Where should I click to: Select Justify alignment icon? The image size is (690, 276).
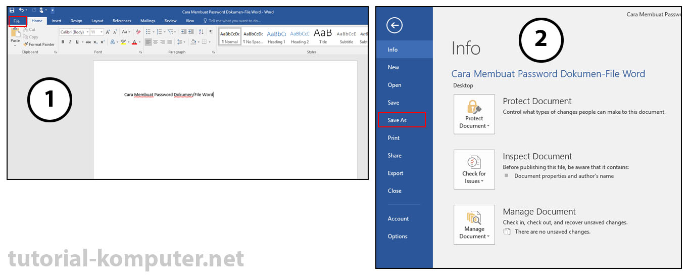pyautogui.click(x=170, y=42)
